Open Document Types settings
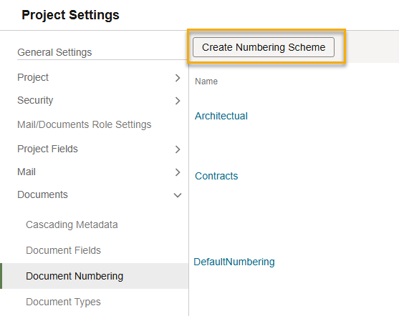The image size is (399, 316). click(63, 302)
